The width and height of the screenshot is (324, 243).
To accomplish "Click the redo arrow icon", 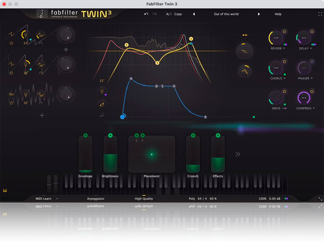I will pyautogui.click(x=154, y=14).
